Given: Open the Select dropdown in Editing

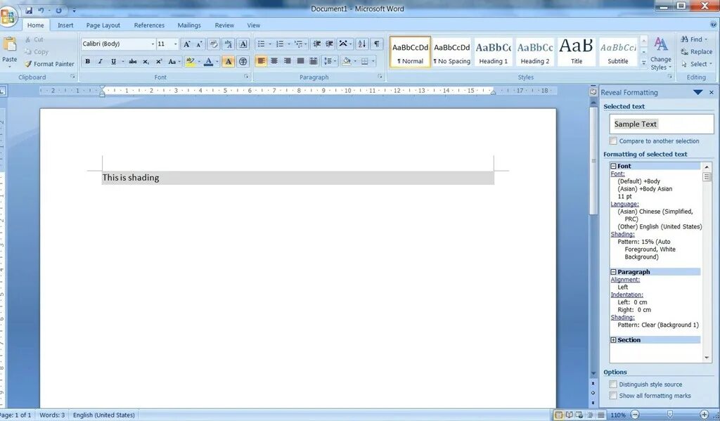Looking at the screenshot, I should [697, 64].
